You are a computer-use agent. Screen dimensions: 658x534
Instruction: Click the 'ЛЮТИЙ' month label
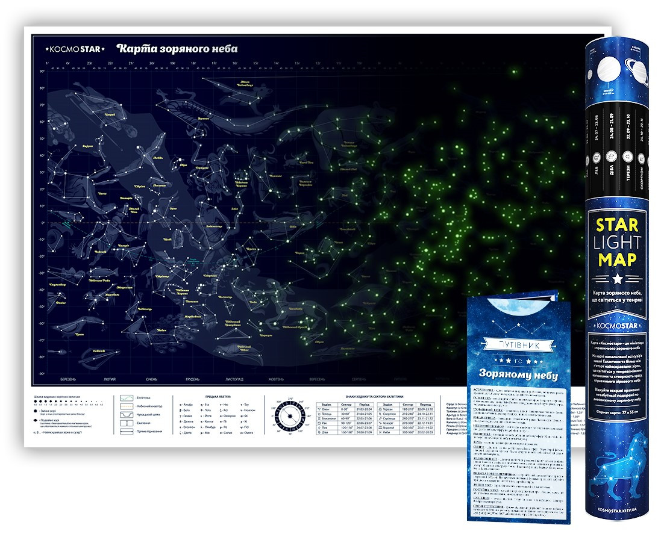[x=110, y=379]
